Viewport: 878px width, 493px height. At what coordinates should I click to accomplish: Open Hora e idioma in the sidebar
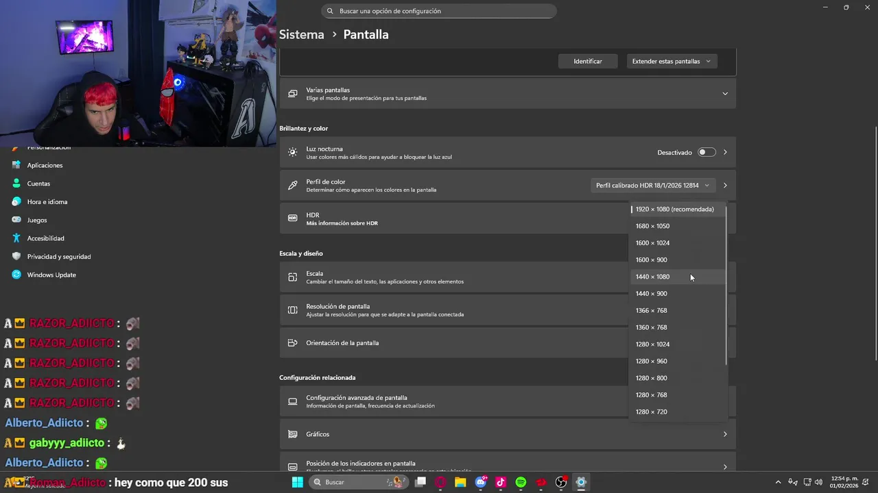click(x=47, y=202)
